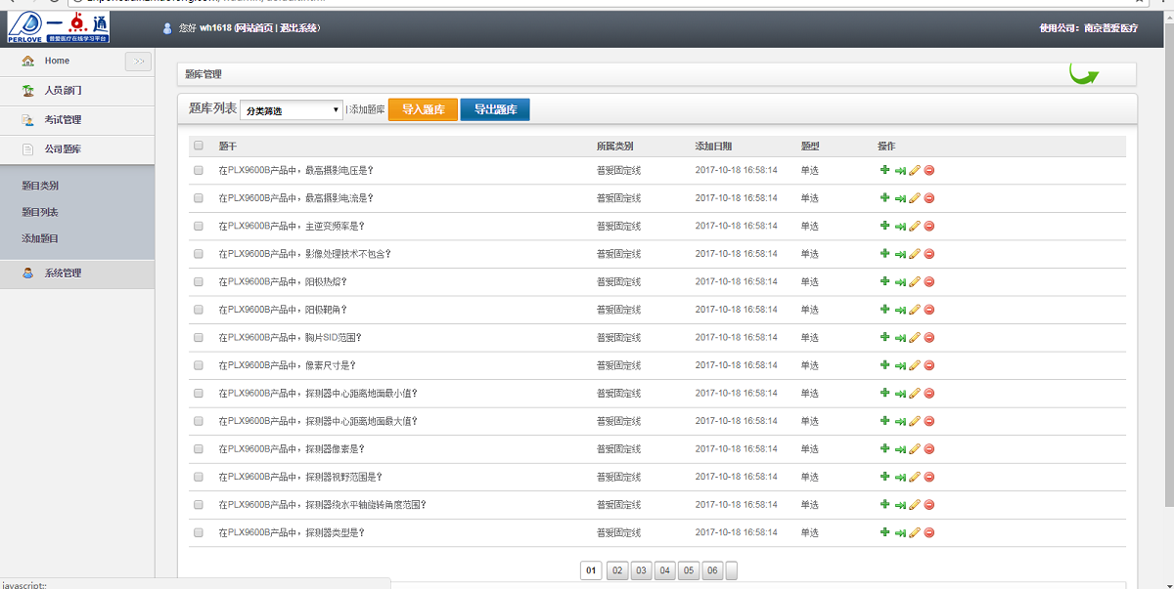
Task: Check the box for 主逆变频率是 question
Action: coord(199,226)
